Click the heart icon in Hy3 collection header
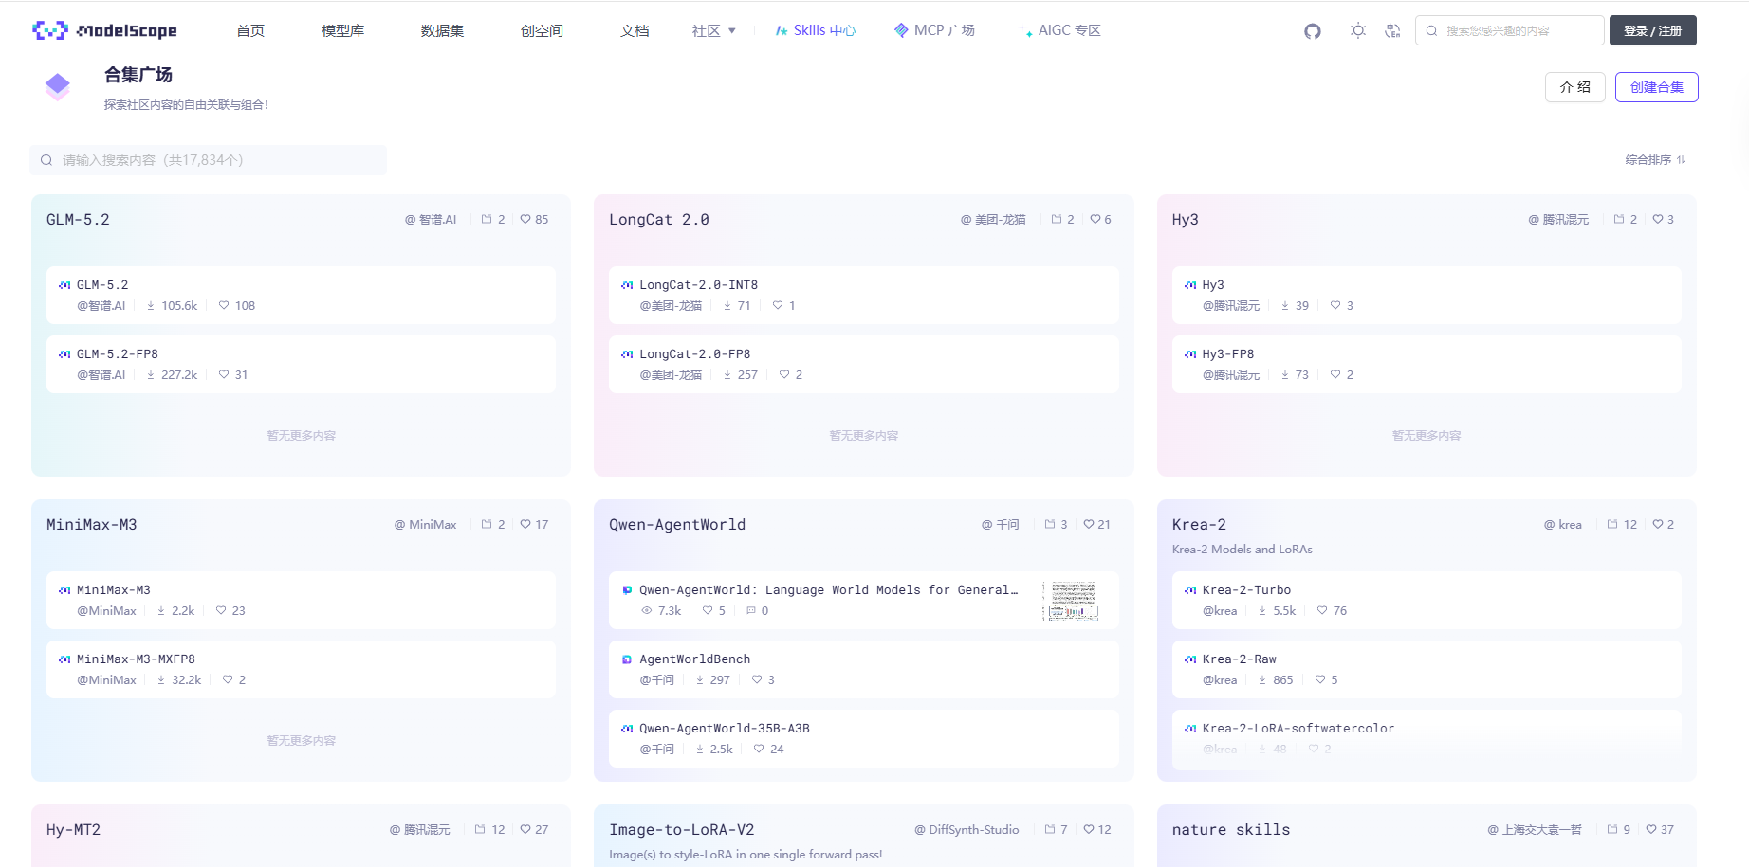The width and height of the screenshot is (1749, 867). [x=1658, y=220]
